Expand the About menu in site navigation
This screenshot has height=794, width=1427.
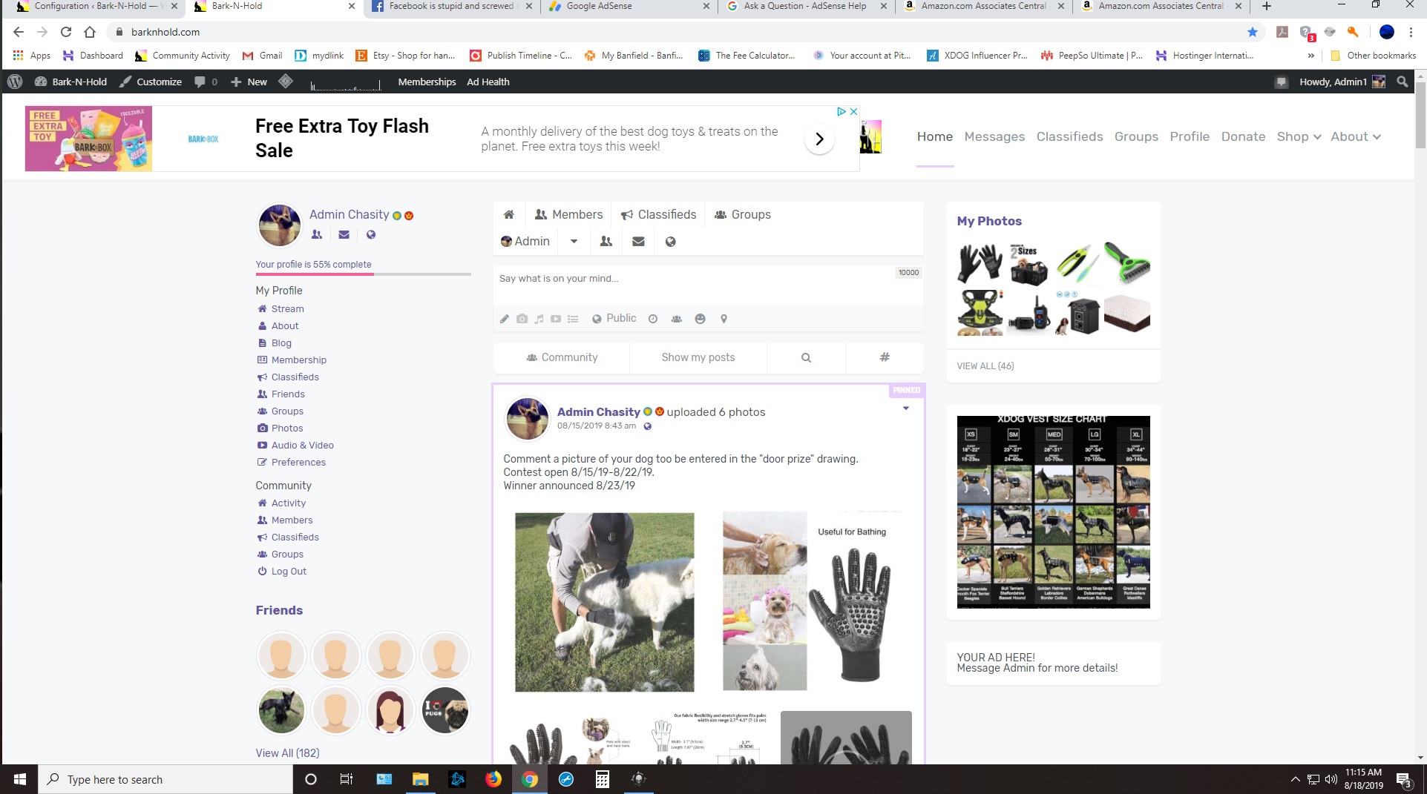click(1355, 137)
